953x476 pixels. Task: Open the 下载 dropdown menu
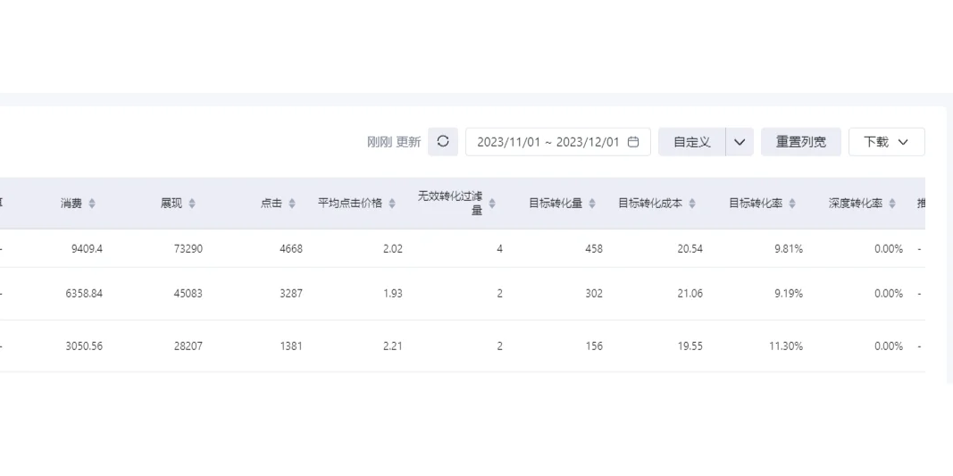click(886, 142)
